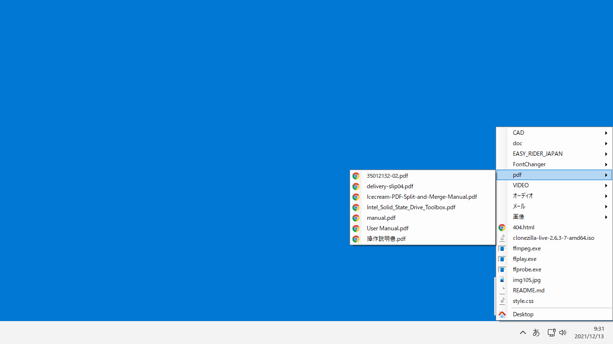The width and height of the screenshot is (613, 344).
Task: Click the Desktop toolbar house icon
Action: [502, 314]
